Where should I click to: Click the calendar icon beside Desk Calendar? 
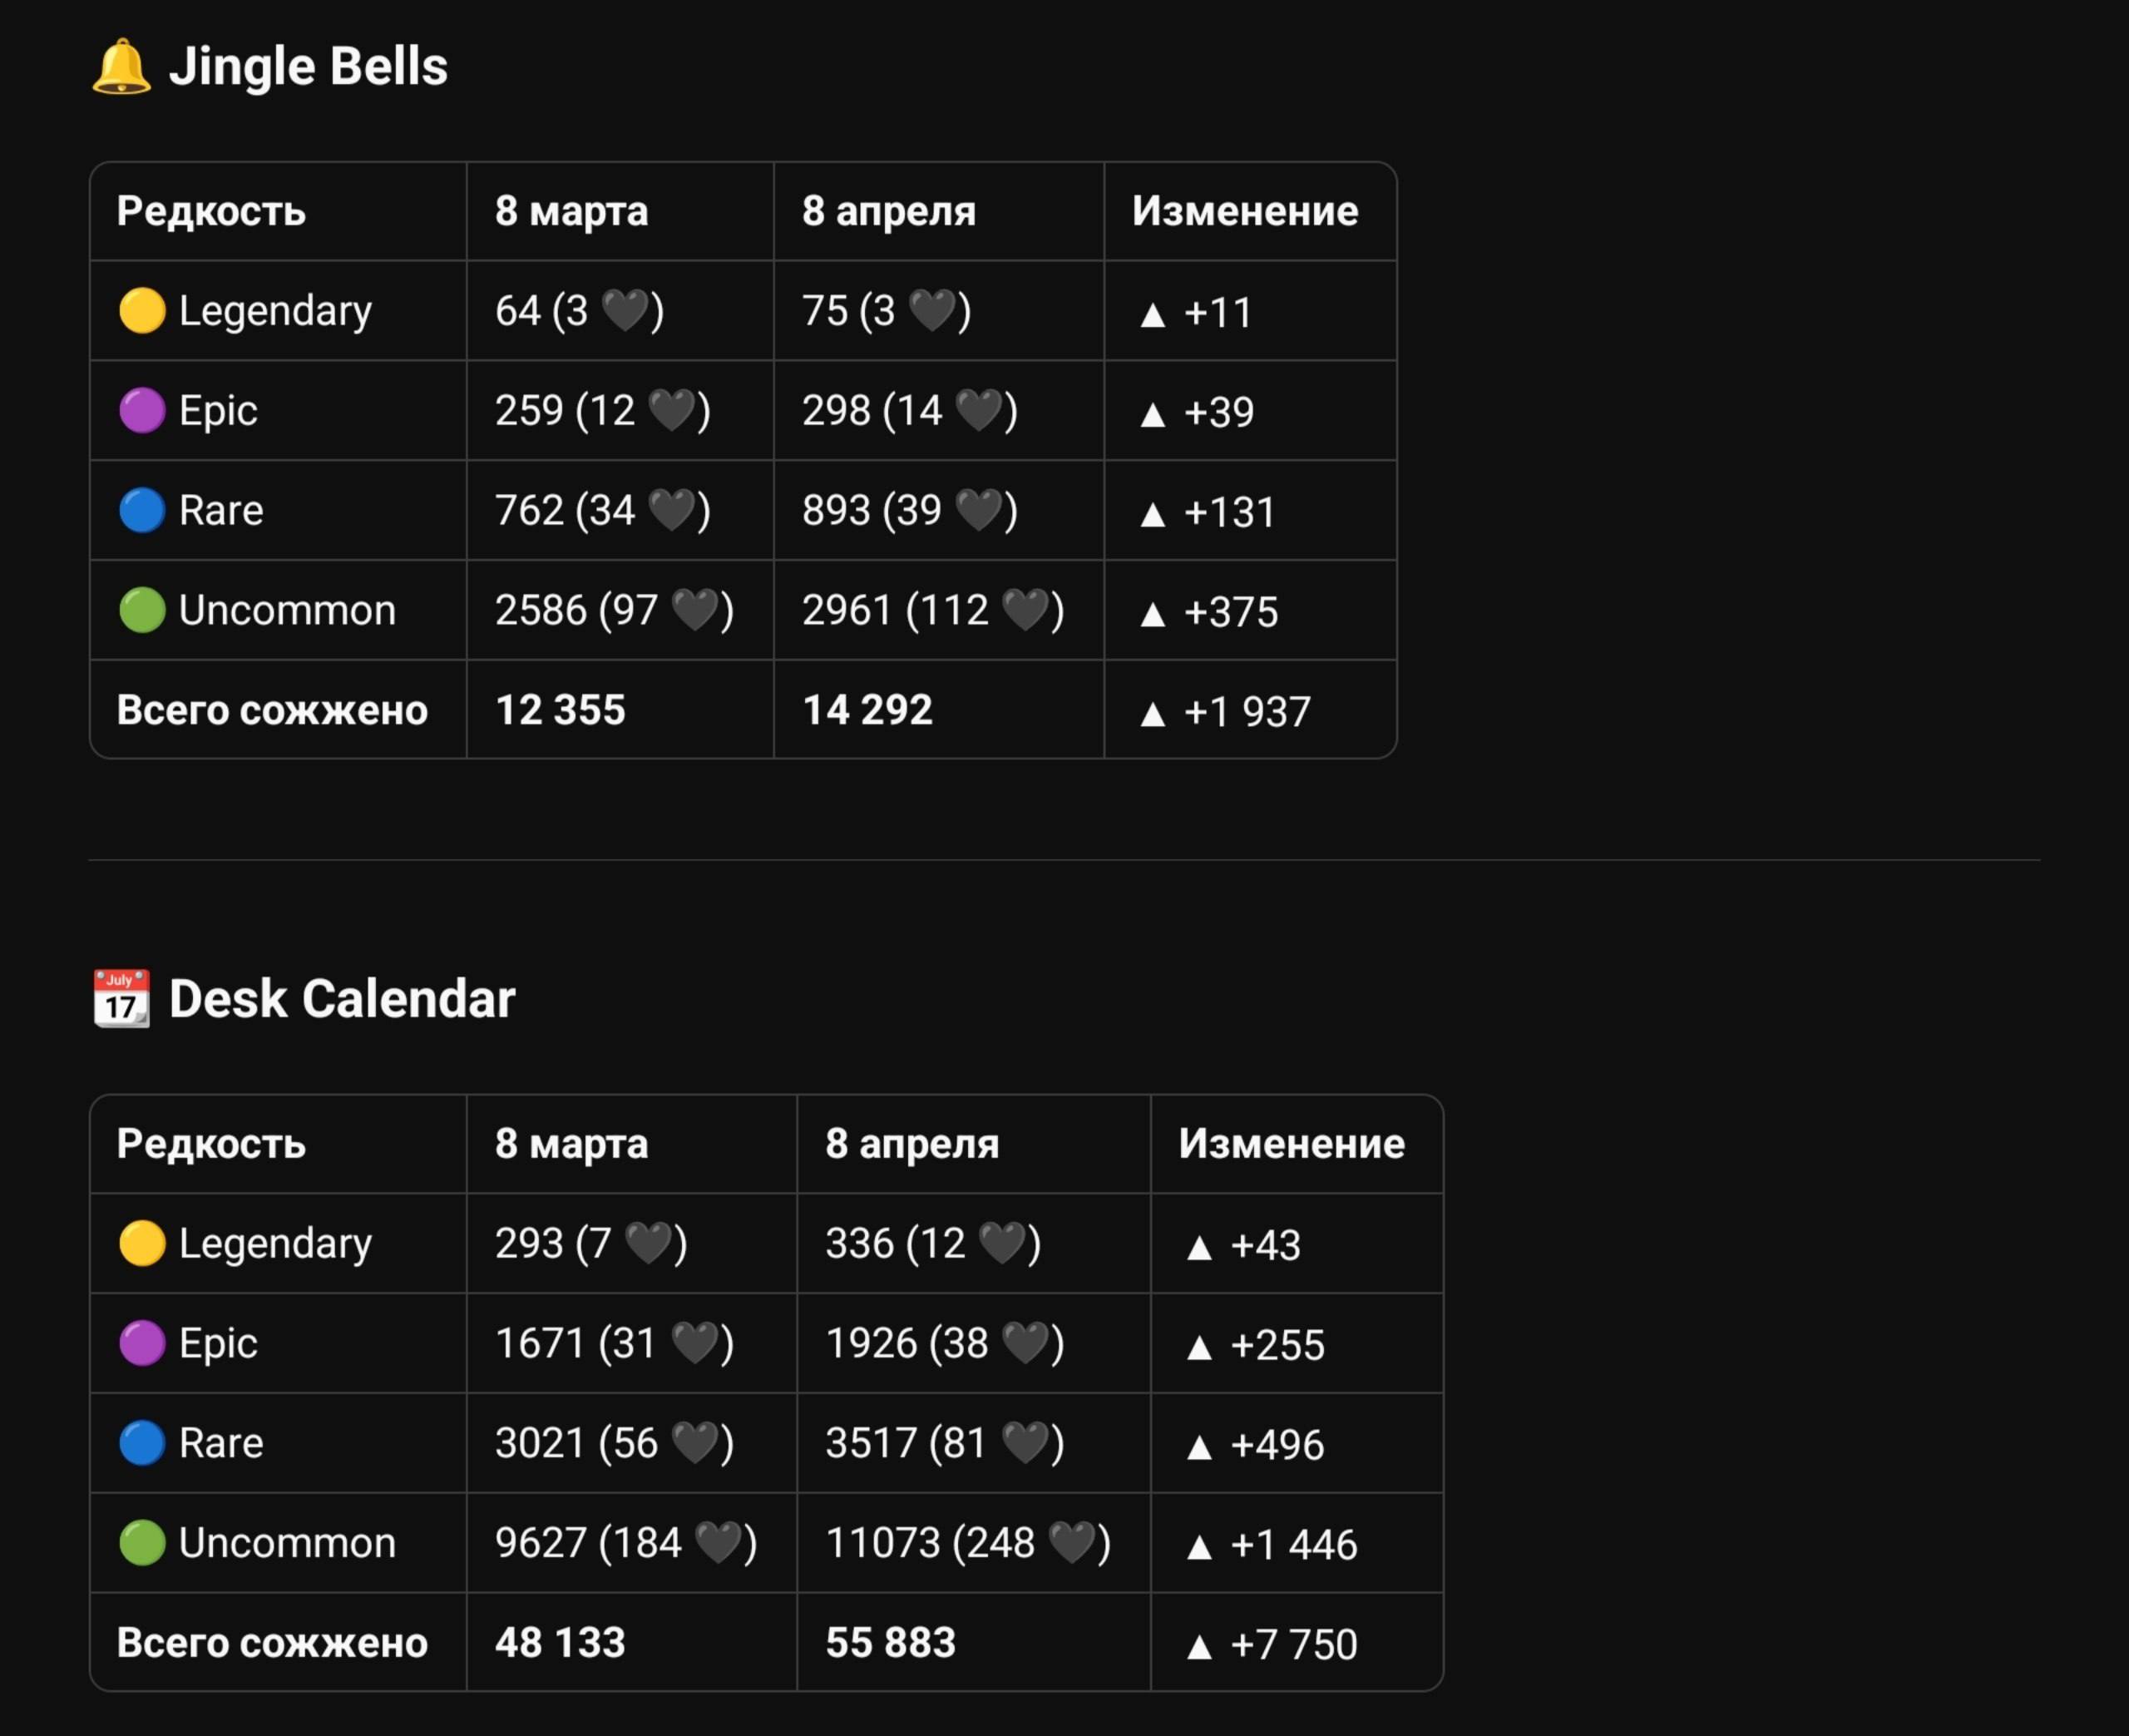[x=121, y=998]
